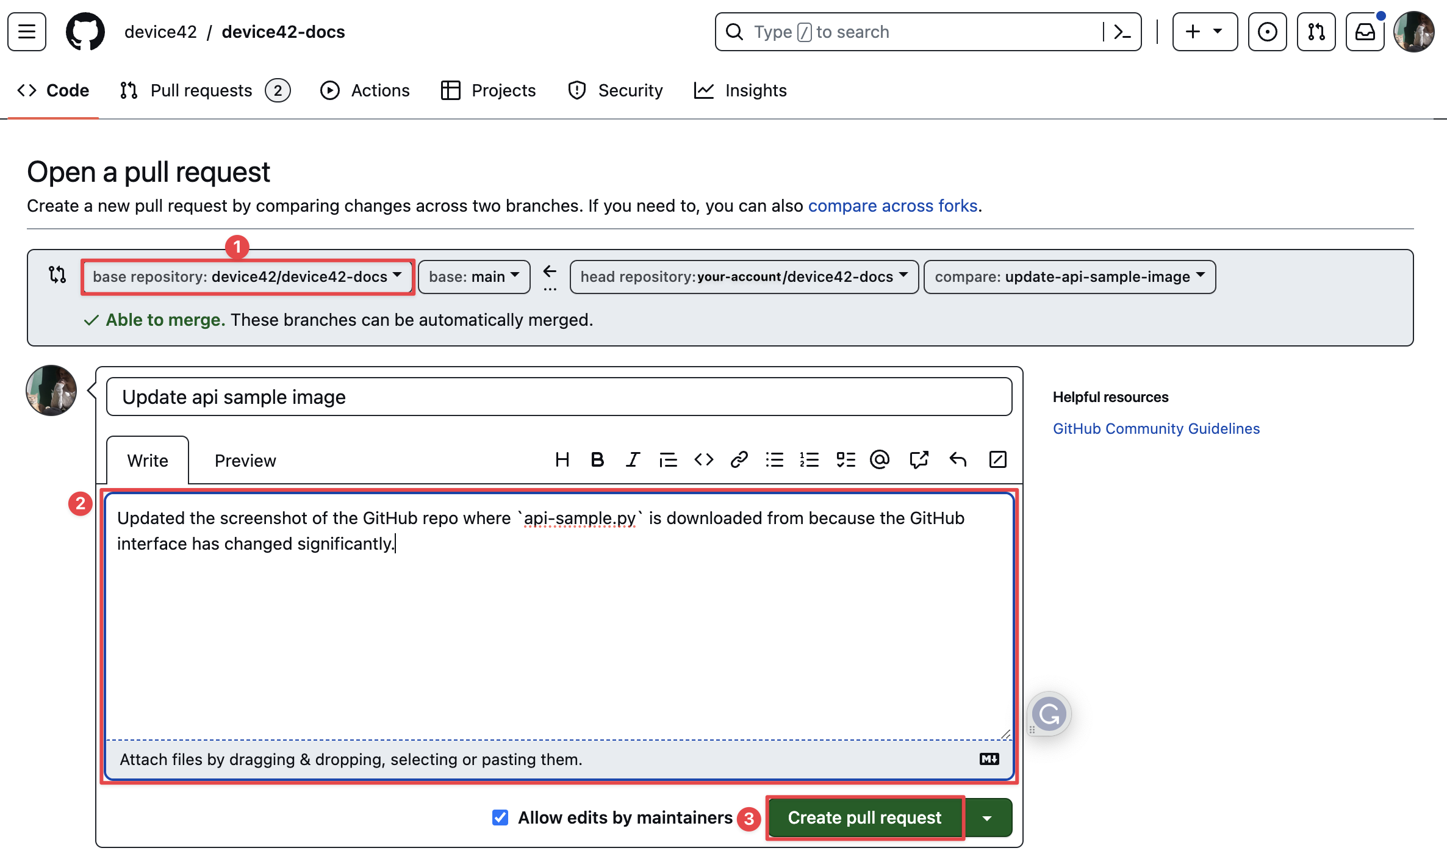Expand the Create pull request options arrow
Screen dimensions: 1447x859
[x=988, y=818]
